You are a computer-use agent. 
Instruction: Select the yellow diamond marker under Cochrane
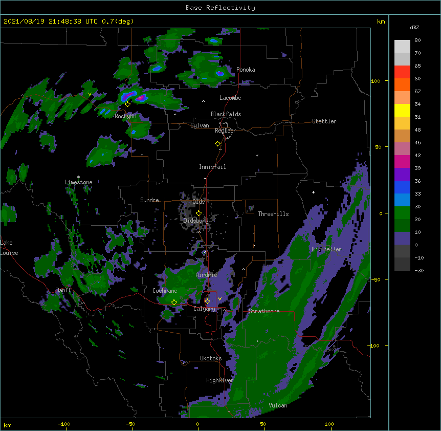(x=174, y=303)
